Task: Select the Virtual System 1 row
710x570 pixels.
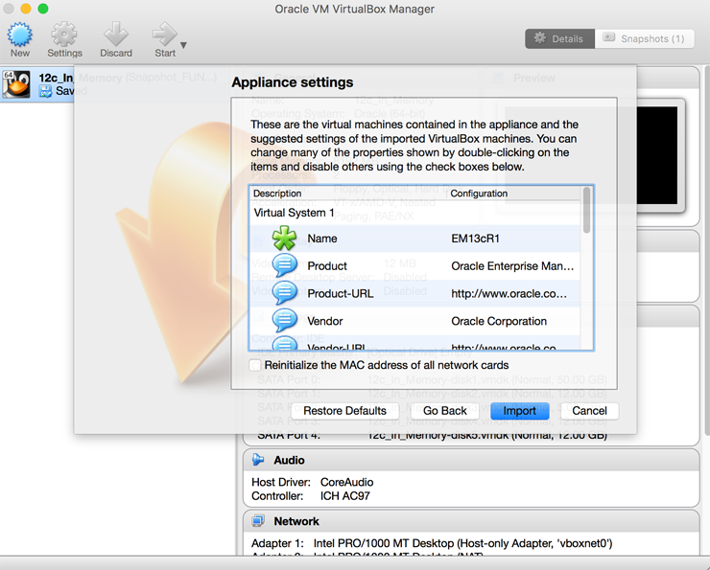Action: 414,213
